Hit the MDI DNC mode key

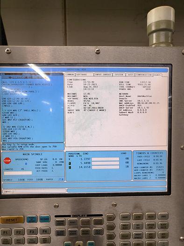(x=111, y=236)
